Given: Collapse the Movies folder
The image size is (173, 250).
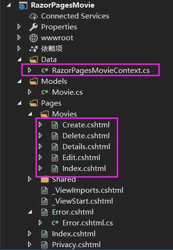Looking at the screenshot, I should (x=30, y=114).
